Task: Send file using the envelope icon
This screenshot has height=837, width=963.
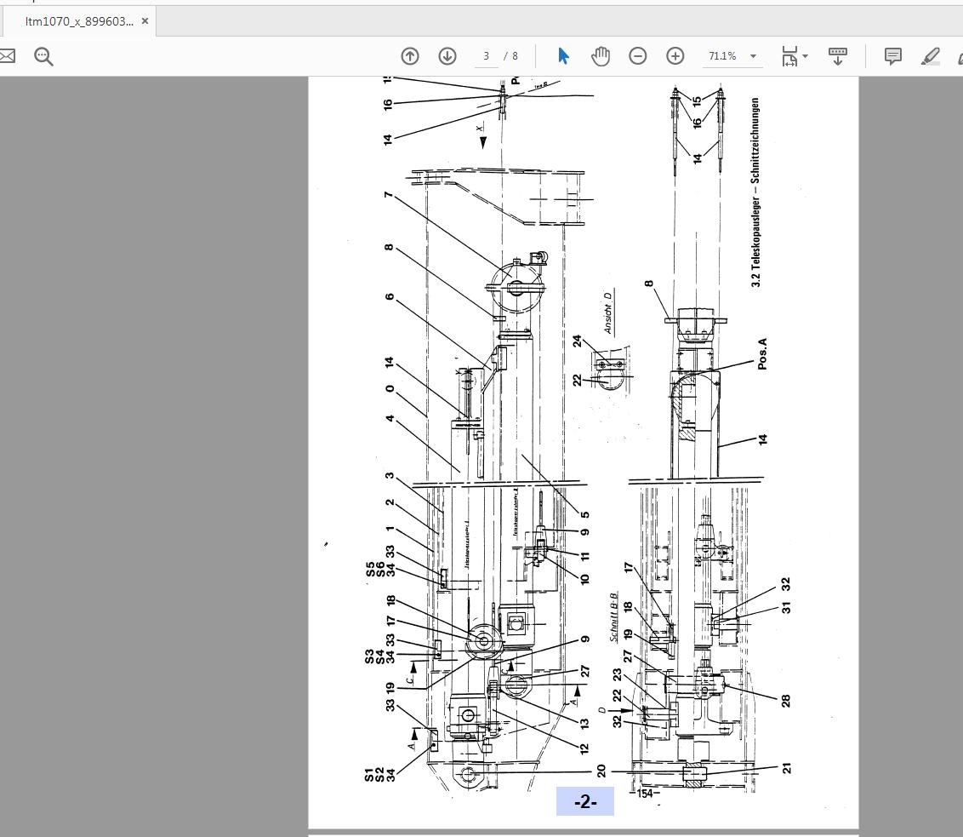Action: click(7, 56)
